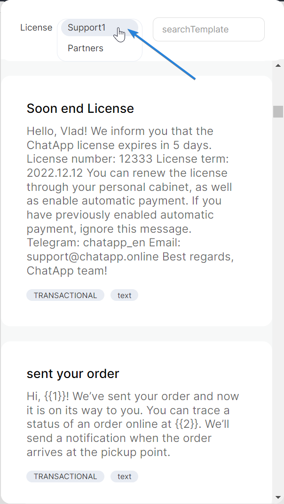Click the License label
The width and height of the screenshot is (284, 504).
[x=36, y=28]
